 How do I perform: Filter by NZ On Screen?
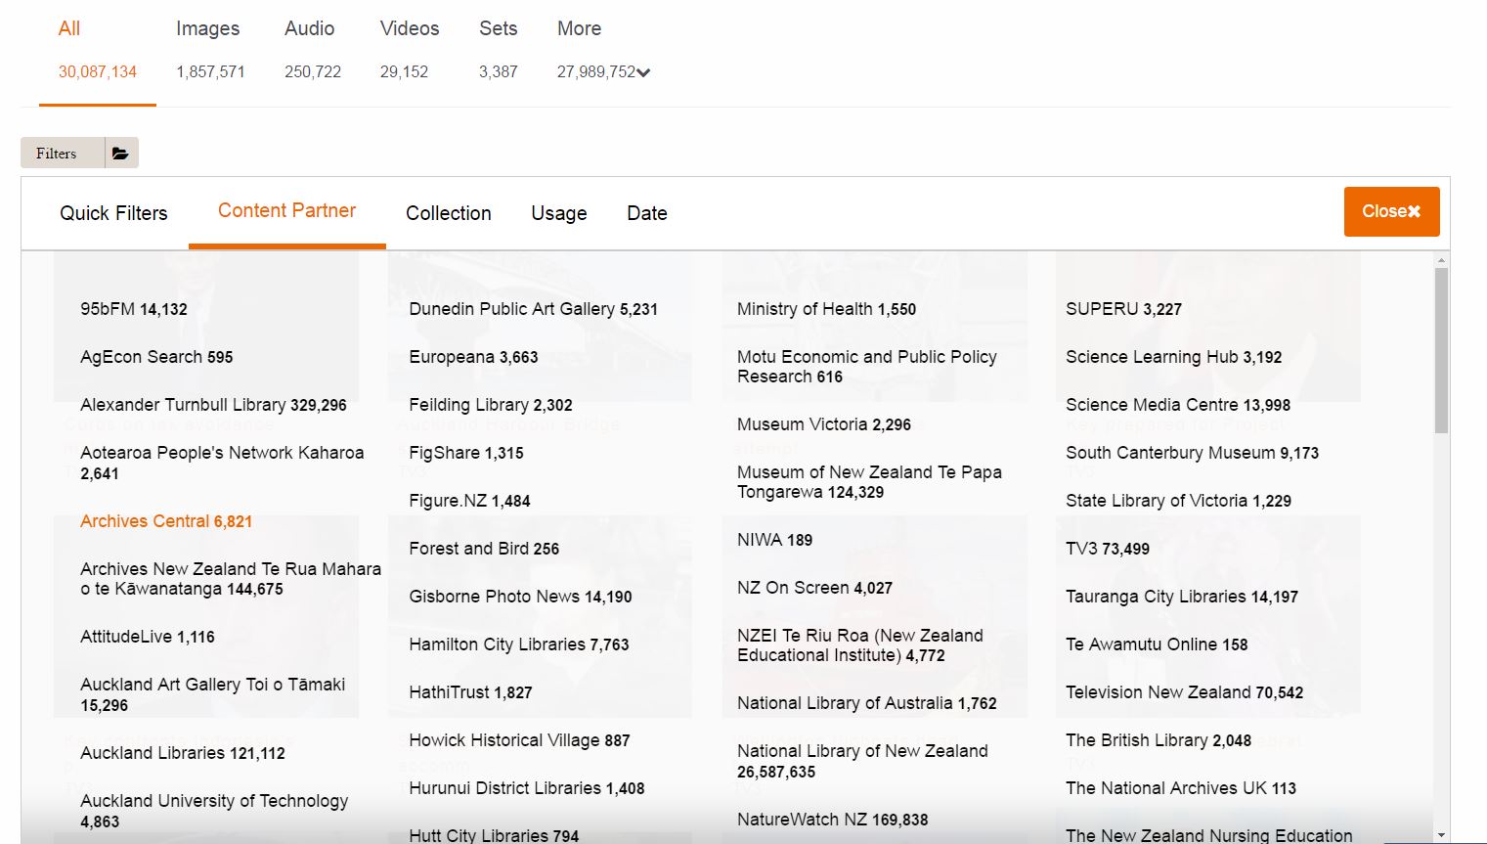point(814,588)
